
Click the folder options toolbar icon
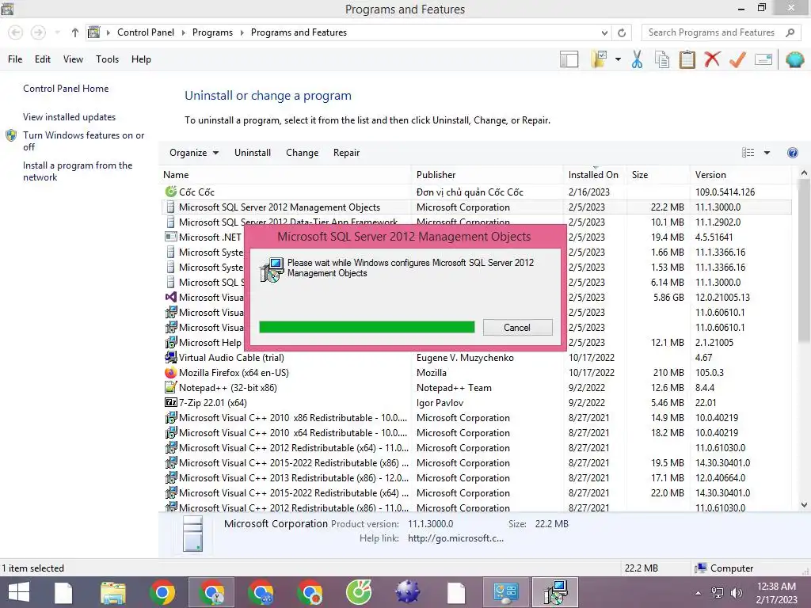click(x=600, y=59)
